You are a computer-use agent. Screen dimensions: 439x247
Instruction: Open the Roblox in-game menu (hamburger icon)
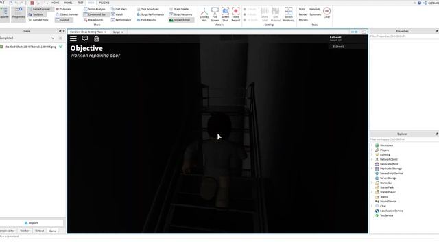73,38
